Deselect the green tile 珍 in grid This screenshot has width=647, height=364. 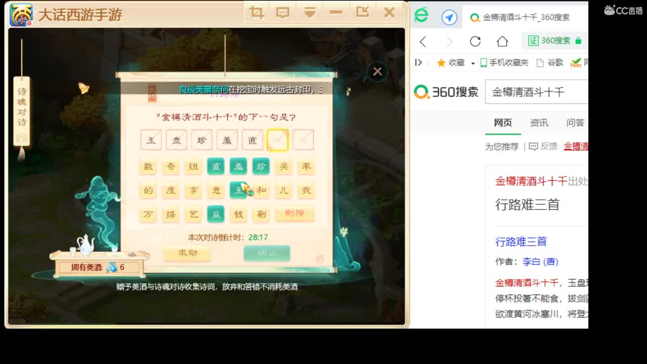point(261,166)
